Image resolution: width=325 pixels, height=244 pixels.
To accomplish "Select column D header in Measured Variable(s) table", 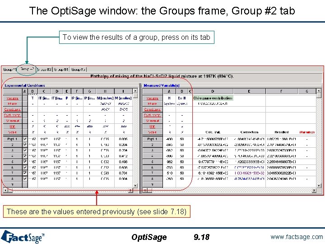I will (213, 91).
